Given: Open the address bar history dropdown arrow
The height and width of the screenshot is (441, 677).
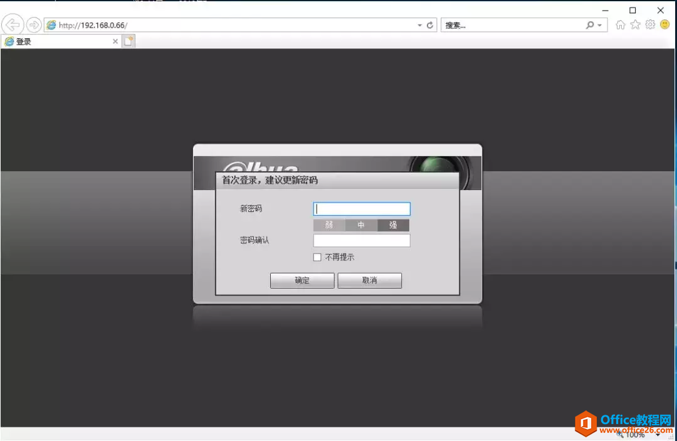Looking at the screenshot, I should pyautogui.click(x=419, y=25).
